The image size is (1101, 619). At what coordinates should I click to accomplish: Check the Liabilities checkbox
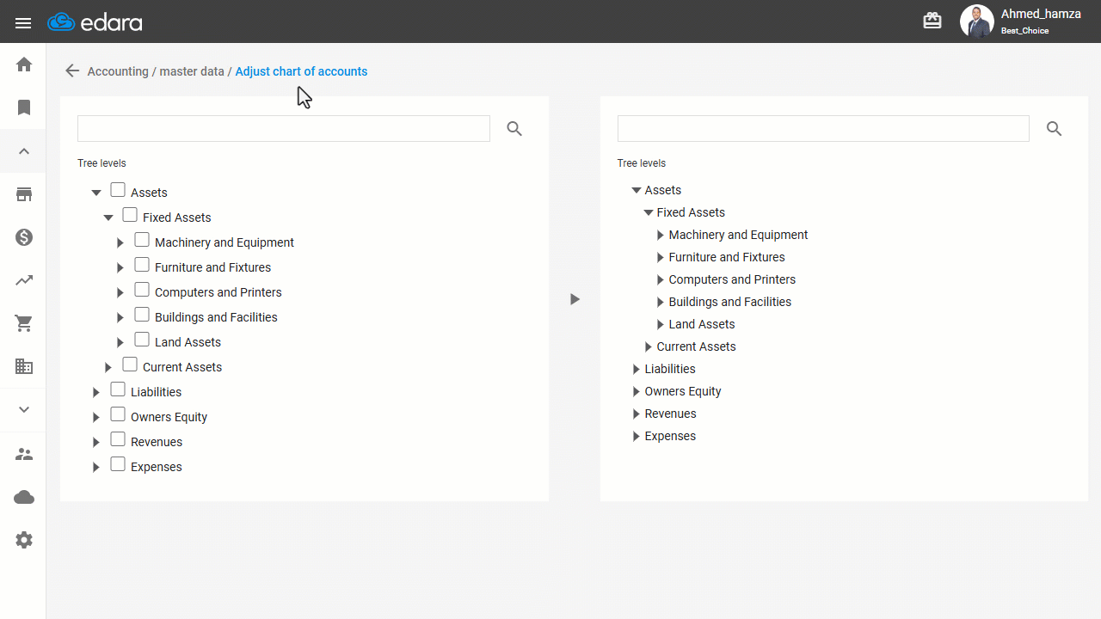[118, 389]
